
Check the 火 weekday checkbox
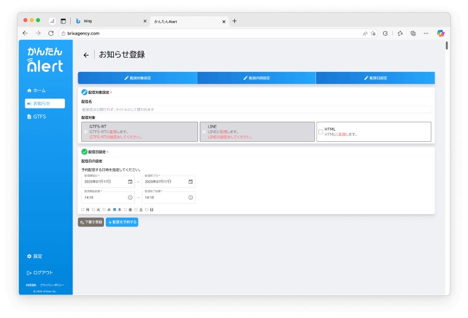point(93,210)
